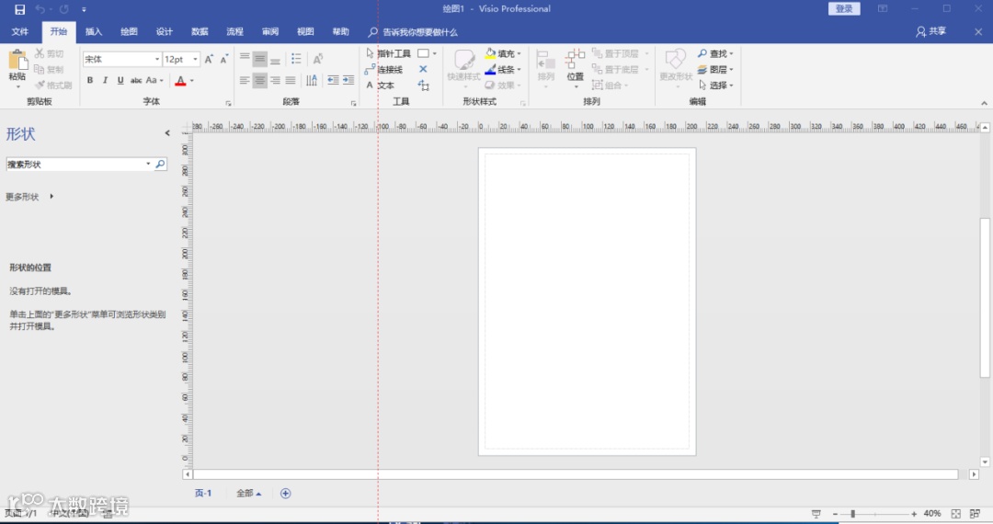Screen dimensions: 993x524
Task: Click the decrease indent icon
Action: [x=333, y=80]
